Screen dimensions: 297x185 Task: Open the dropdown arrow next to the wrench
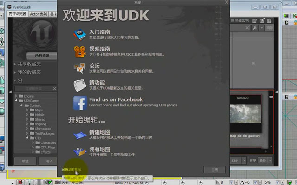pyautogui.click(x=262, y=28)
